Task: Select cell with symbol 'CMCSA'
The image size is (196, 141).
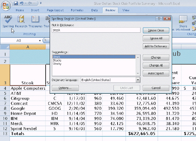Action: click(55, 104)
